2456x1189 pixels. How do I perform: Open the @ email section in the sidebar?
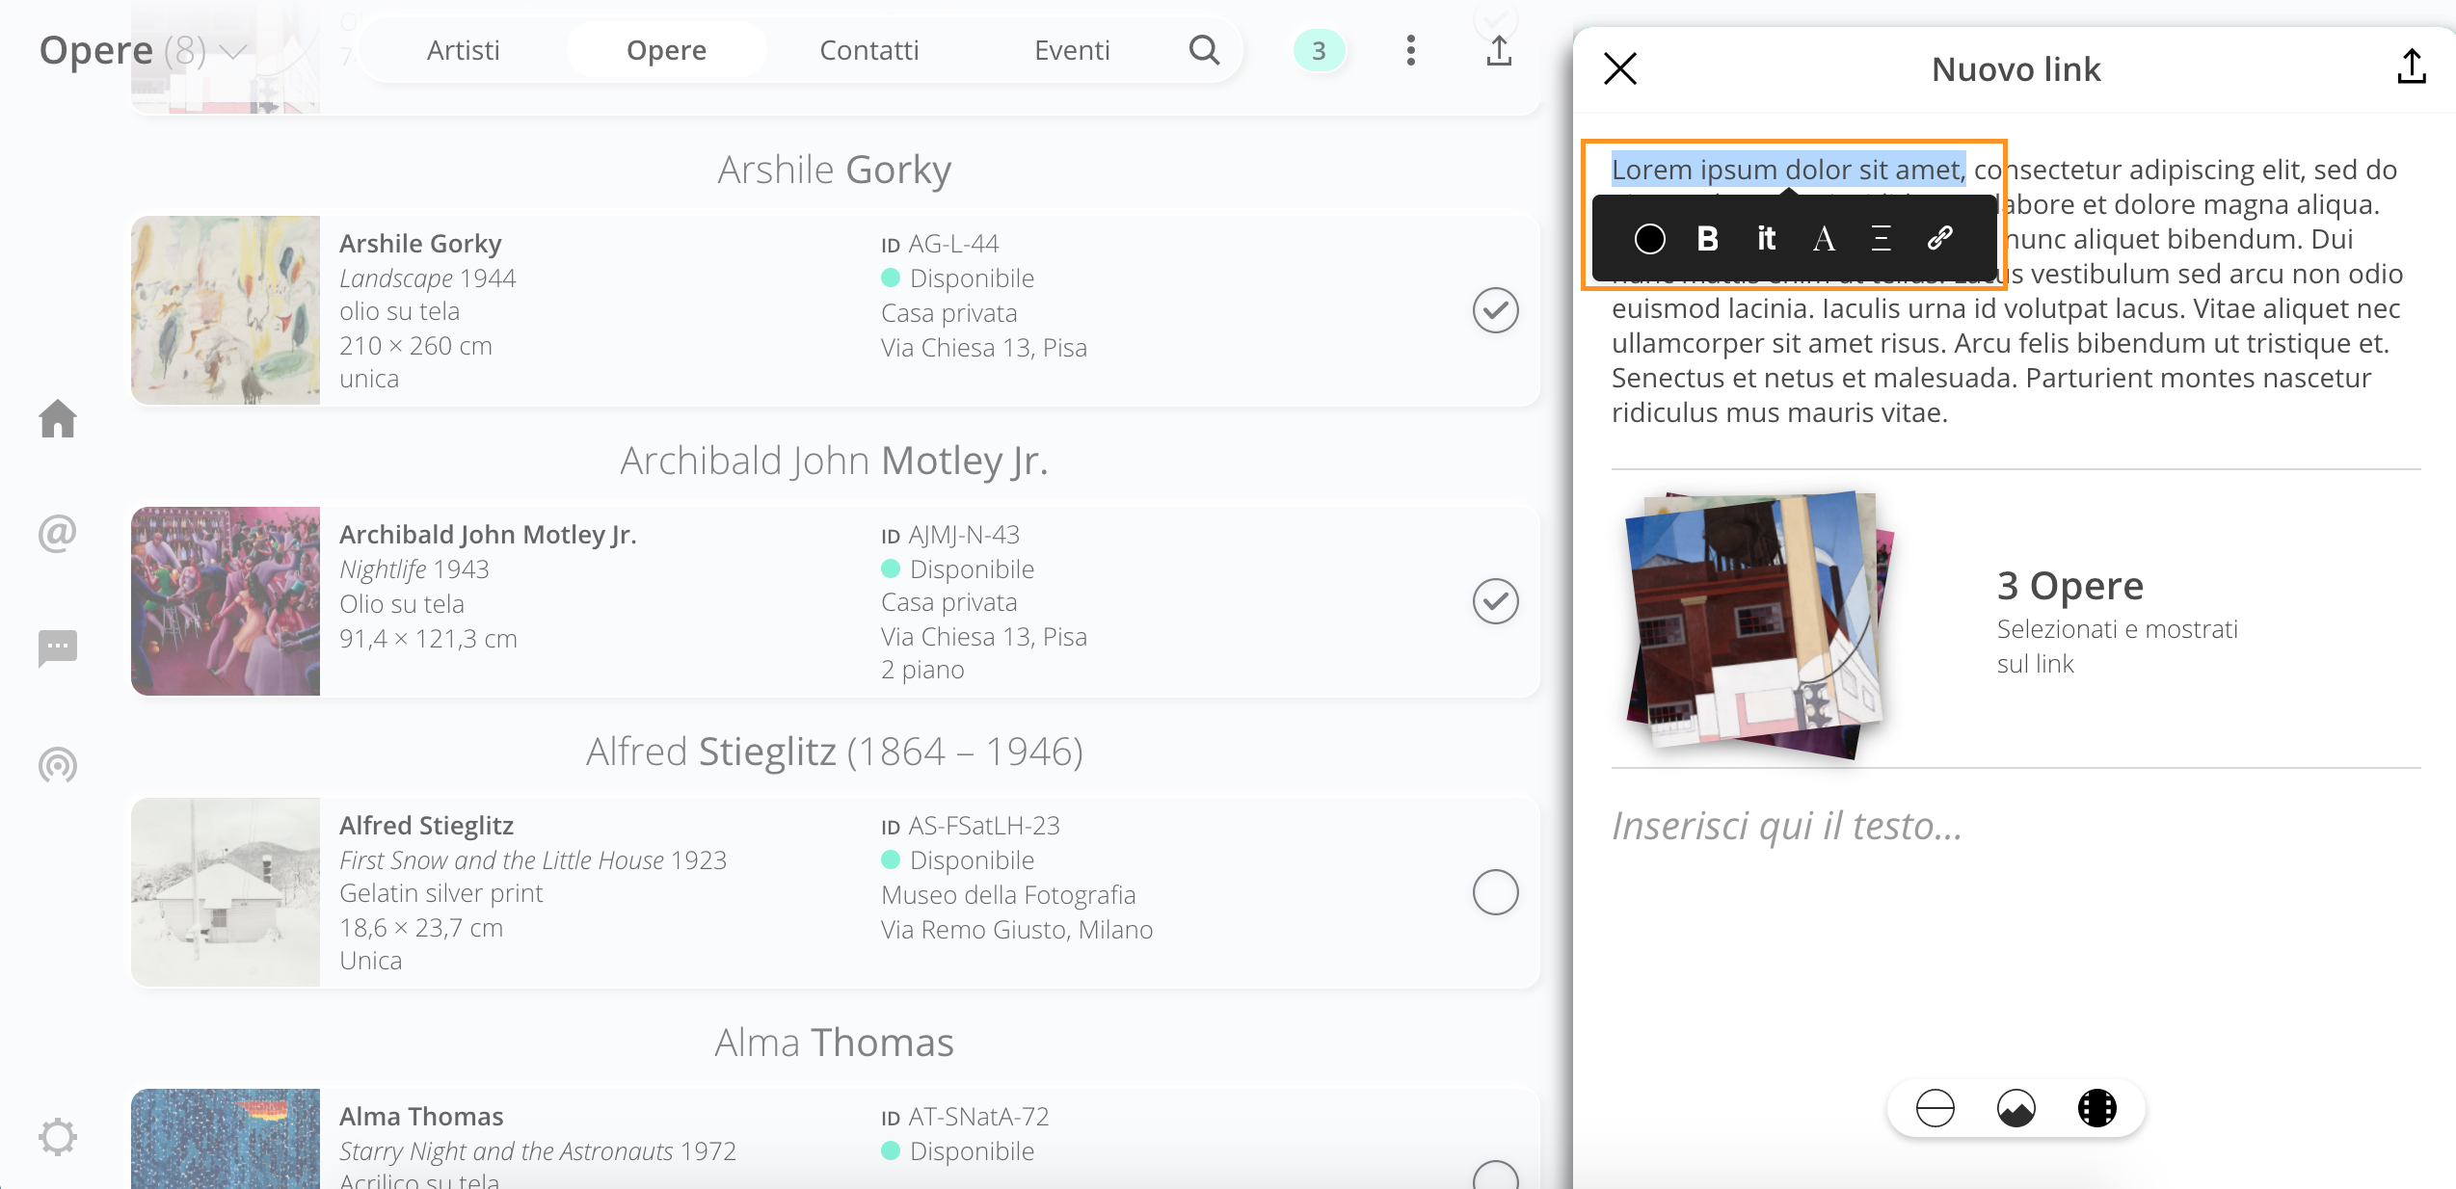[58, 533]
